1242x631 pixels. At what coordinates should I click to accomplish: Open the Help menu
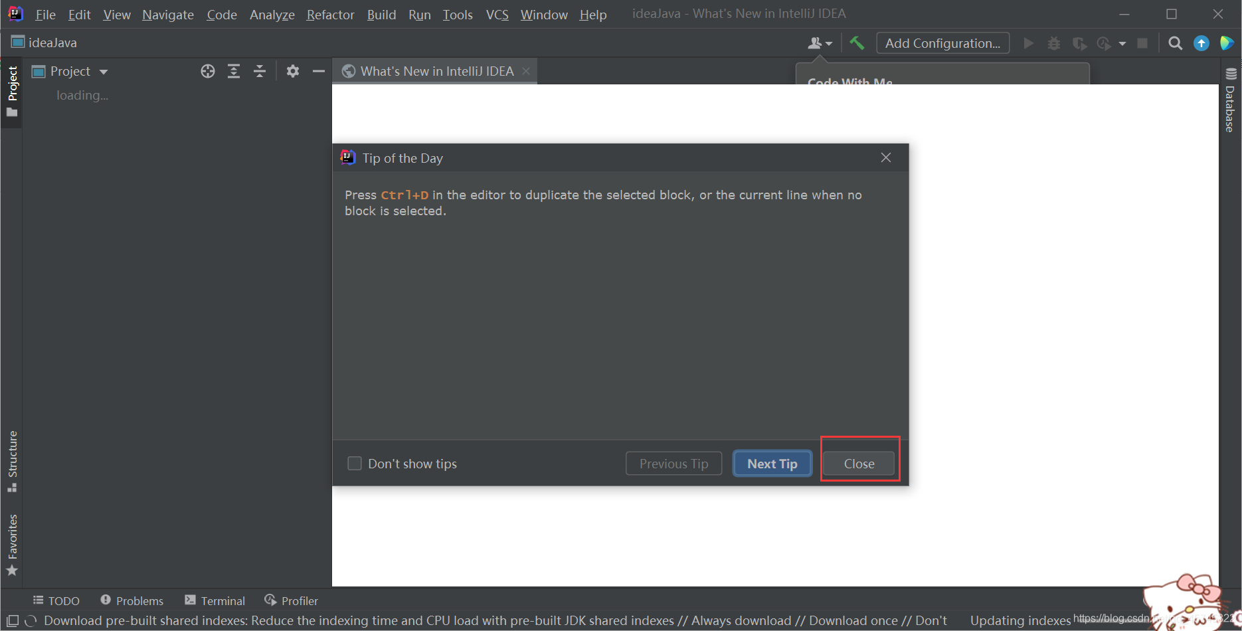pos(593,15)
